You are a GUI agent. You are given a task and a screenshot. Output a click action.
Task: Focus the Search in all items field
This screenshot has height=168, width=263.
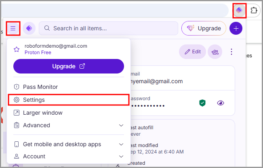[x=108, y=28]
